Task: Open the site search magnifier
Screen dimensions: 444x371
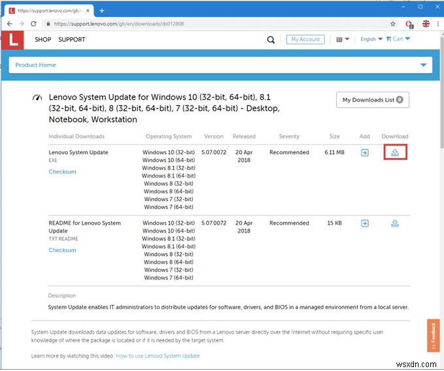Action: (271, 40)
